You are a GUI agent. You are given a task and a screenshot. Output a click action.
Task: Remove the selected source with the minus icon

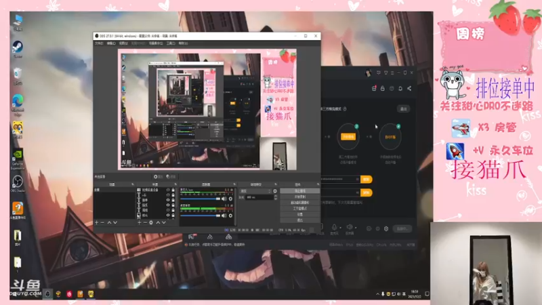[145, 223]
